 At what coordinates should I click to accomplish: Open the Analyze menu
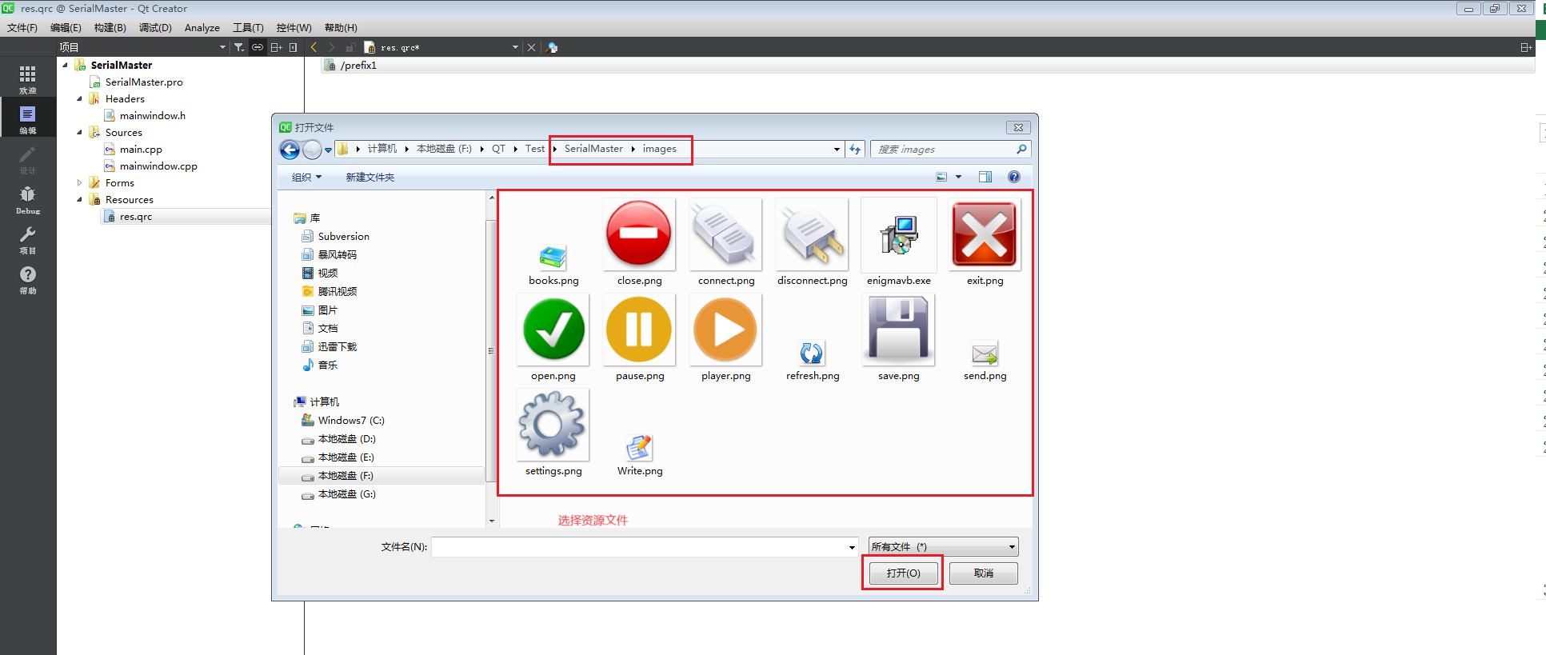(202, 27)
